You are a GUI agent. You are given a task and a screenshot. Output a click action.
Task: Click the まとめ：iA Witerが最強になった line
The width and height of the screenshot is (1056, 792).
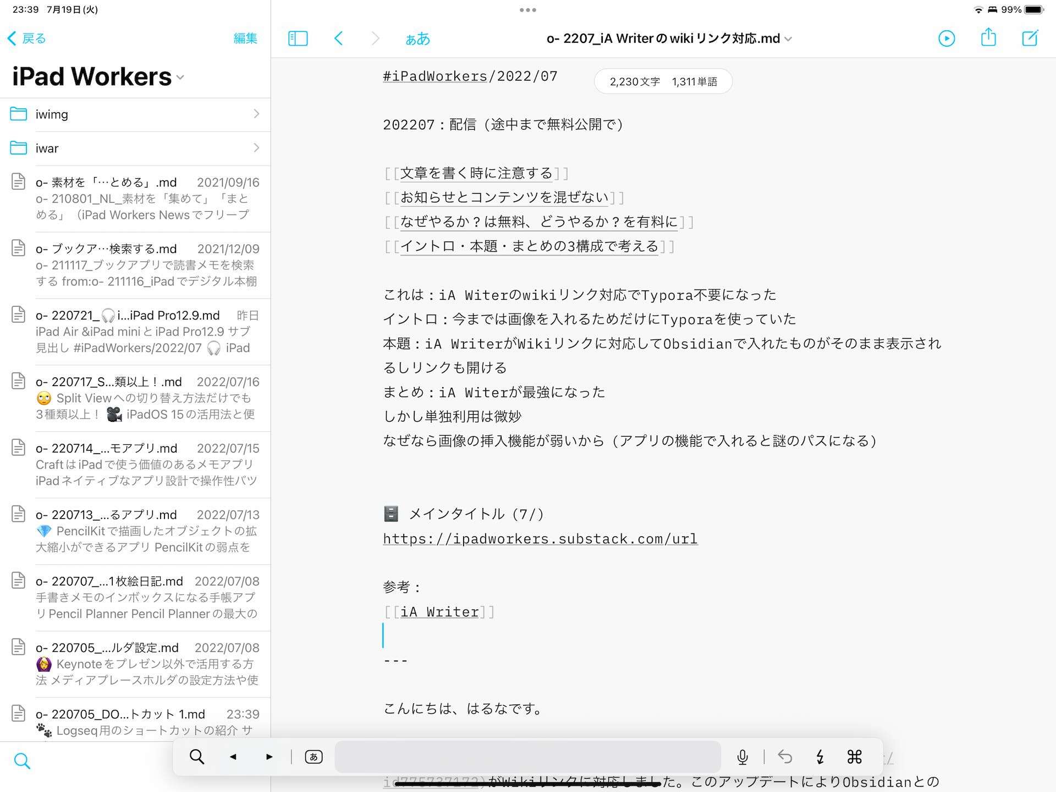tap(494, 393)
